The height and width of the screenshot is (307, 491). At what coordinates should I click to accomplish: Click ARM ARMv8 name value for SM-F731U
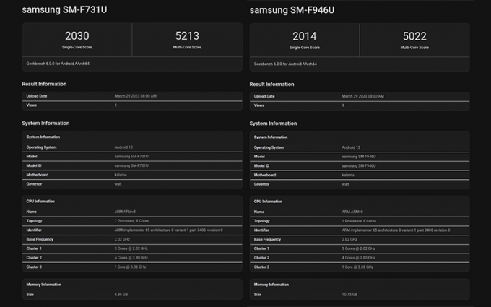(125, 212)
